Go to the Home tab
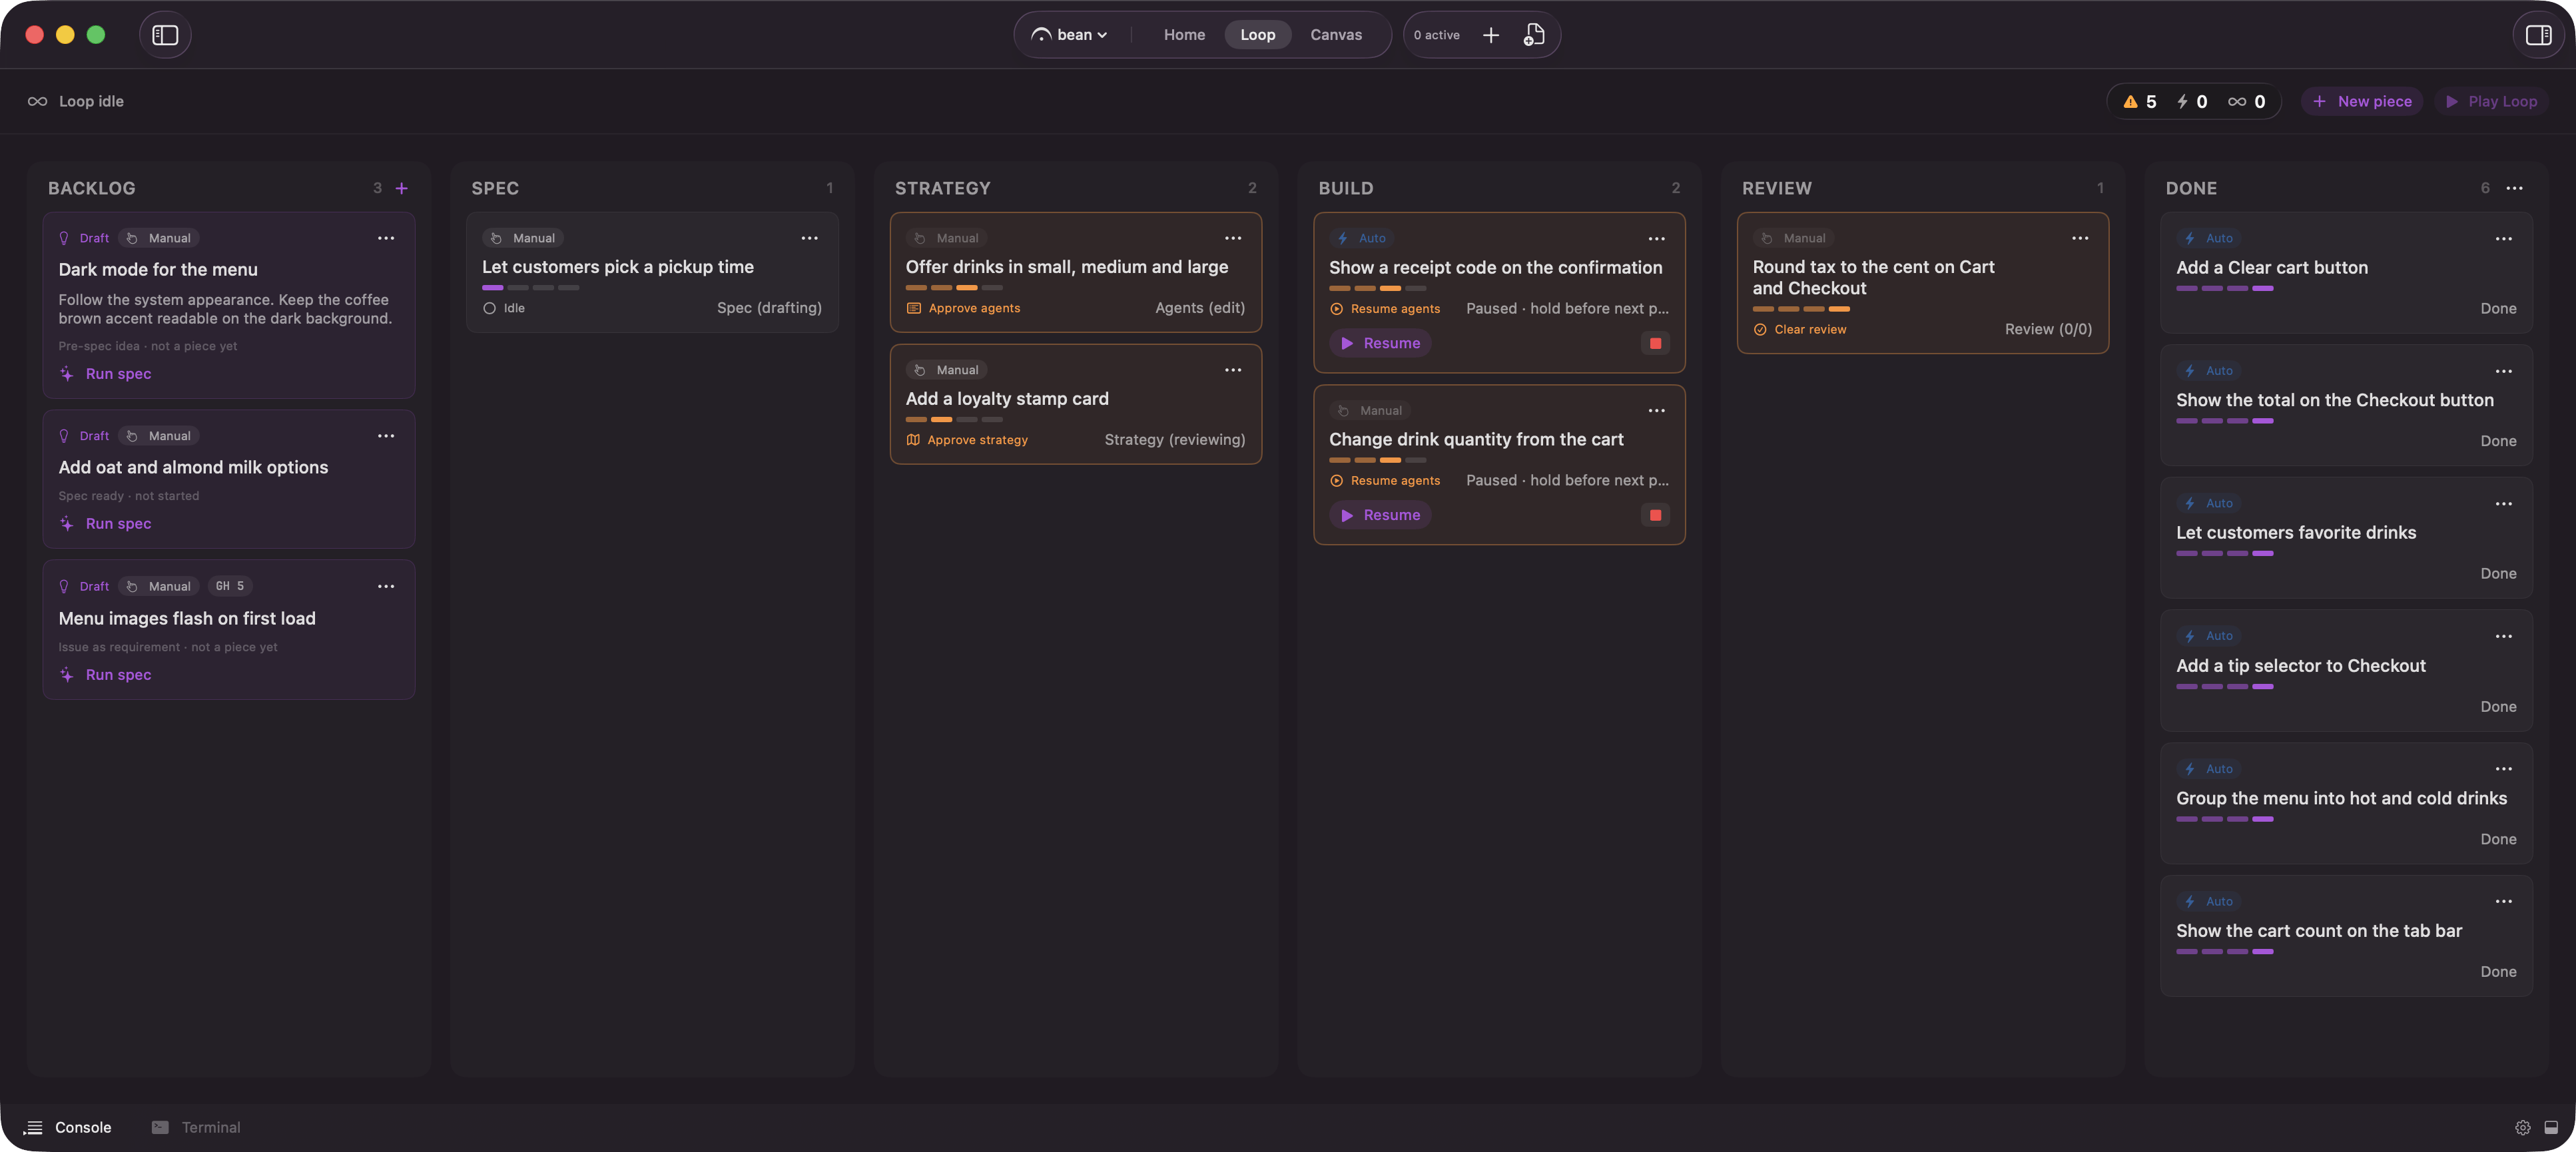This screenshot has width=2576, height=1152. point(1184,35)
